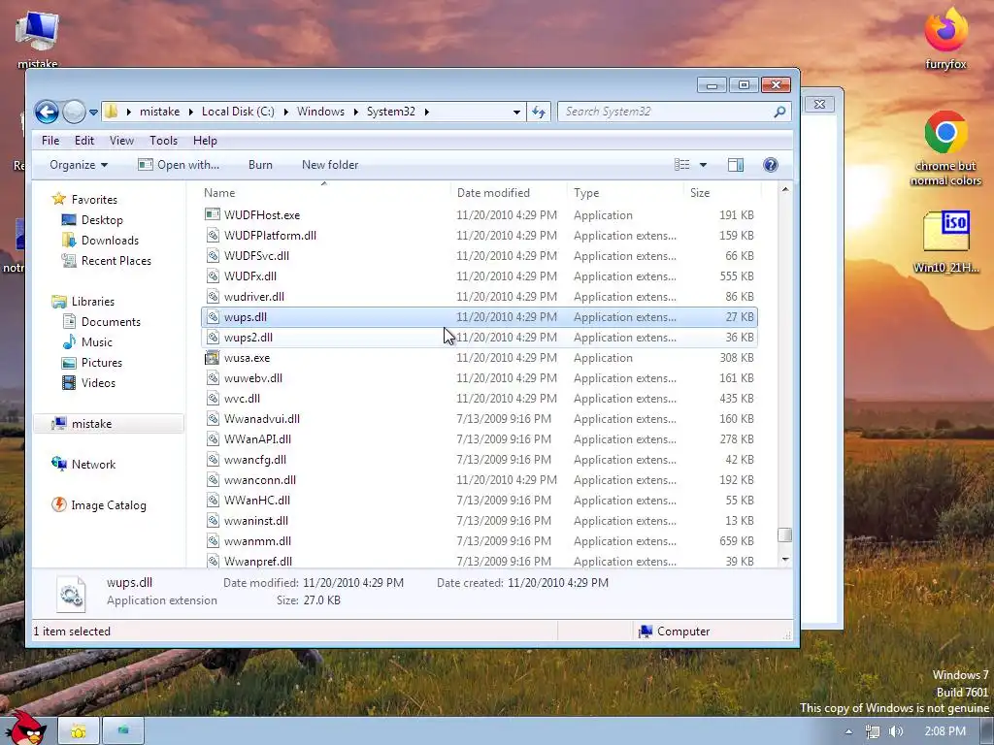Select Image Catalog in navigation pane
The width and height of the screenshot is (994, 745).
click(x=109, y=504)
